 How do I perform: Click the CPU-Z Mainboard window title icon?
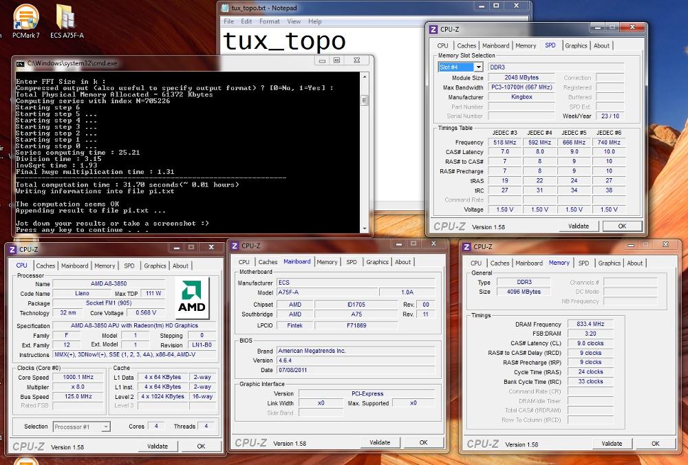click(x=235, y=246)
